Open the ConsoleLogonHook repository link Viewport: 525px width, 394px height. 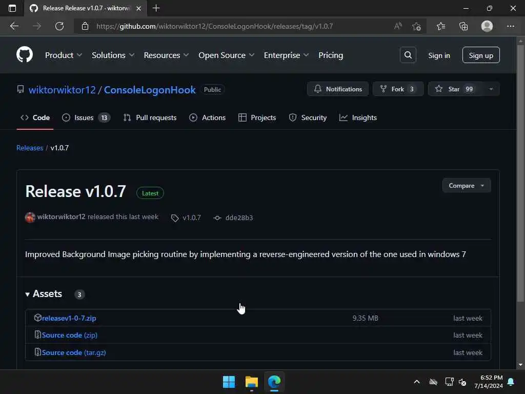[150, 90]
